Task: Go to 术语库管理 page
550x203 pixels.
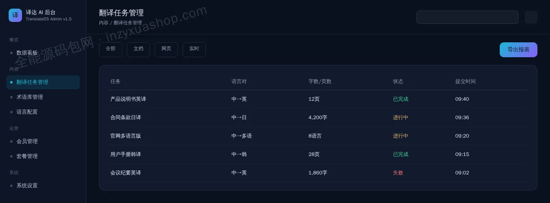Action: [x=43, y=97]
